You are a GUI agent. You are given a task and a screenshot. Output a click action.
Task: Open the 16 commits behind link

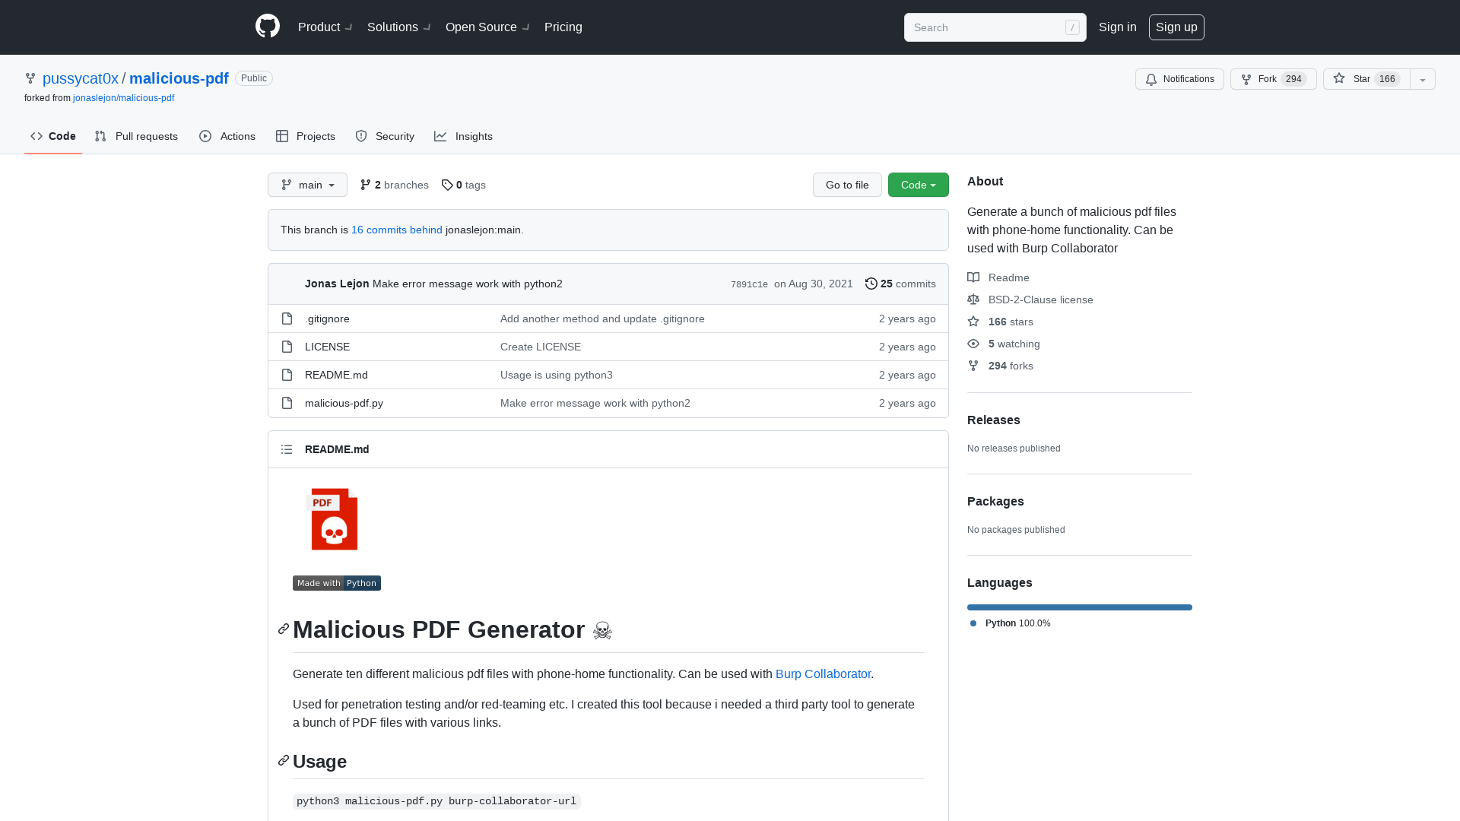tap(397, 230)
